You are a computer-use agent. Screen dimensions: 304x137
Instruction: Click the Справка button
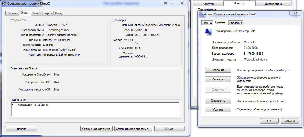(x=21, y=129)
